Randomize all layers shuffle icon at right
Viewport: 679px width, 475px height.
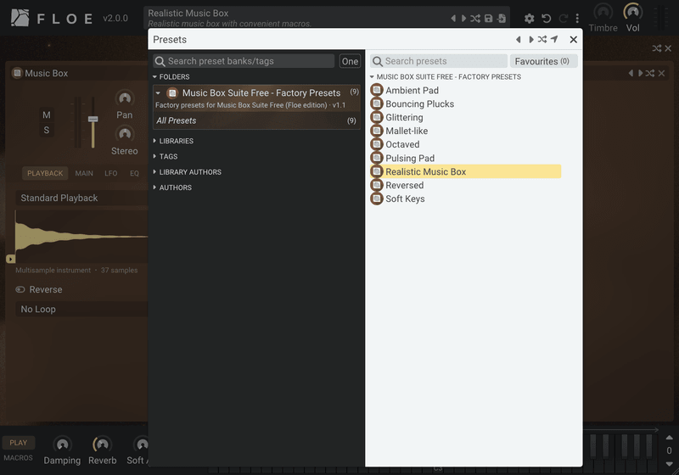click(x=657, y=48)
